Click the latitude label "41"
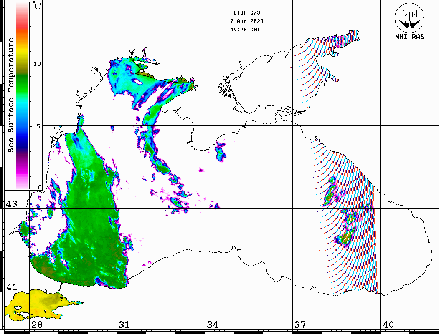This screenshot has width=439, height=334. (11, 287)
